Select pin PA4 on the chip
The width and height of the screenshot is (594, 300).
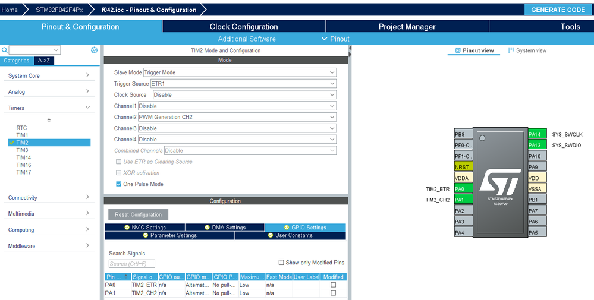tap(464, 233)
